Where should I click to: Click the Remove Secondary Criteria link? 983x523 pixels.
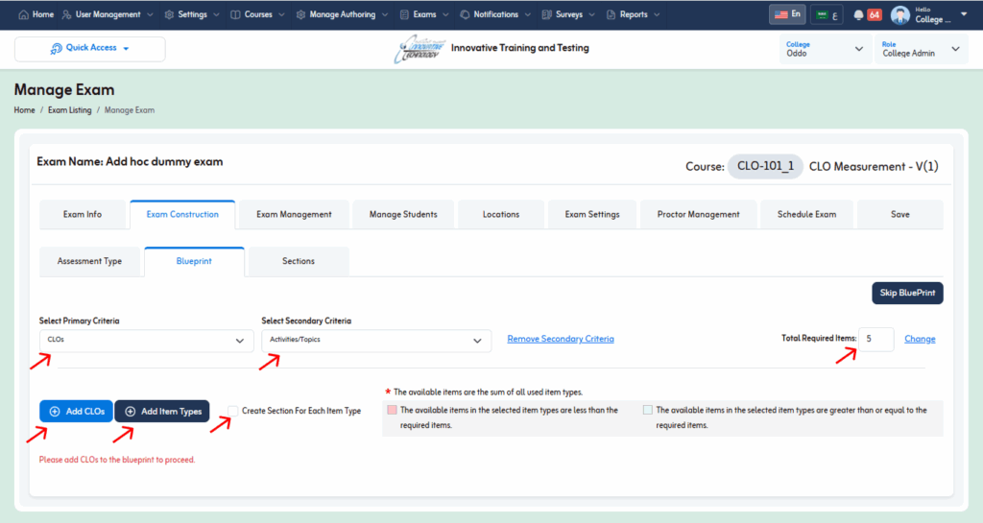click(560, 339)
